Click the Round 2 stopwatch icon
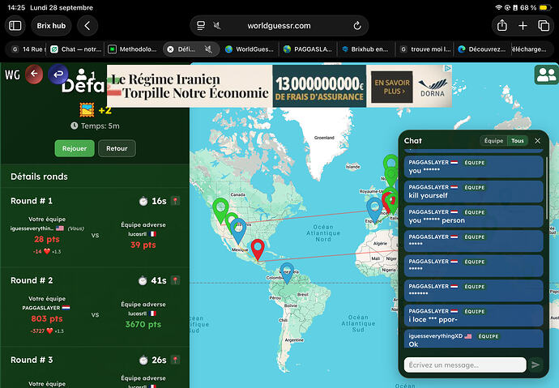This screenshot has width=559, height=388. 143,280
